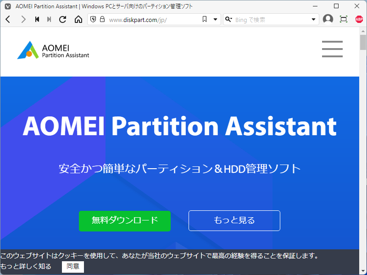This screenshot has width=367, height=275.
Task: Click the 同意 cookie consent button
Action: pyautogui.click(x=73, y=267)
